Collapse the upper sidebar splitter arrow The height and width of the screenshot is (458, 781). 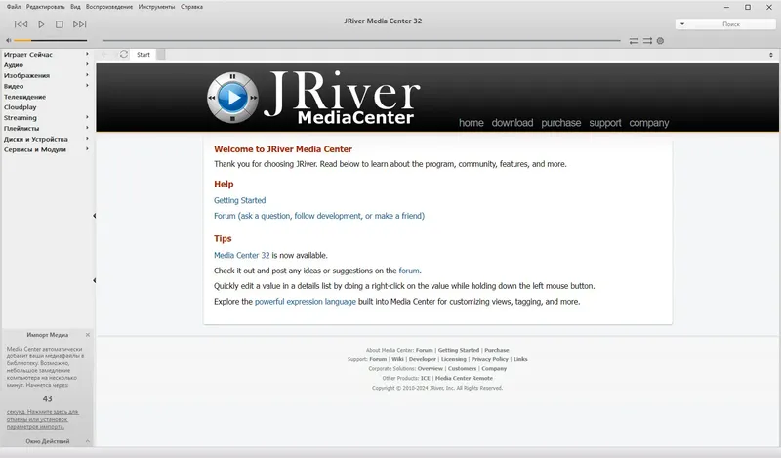point(94,216)
